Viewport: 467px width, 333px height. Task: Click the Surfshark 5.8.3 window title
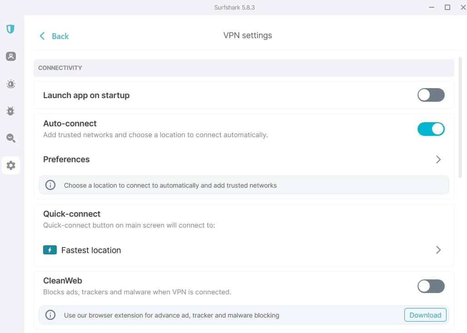click(234, 7)
